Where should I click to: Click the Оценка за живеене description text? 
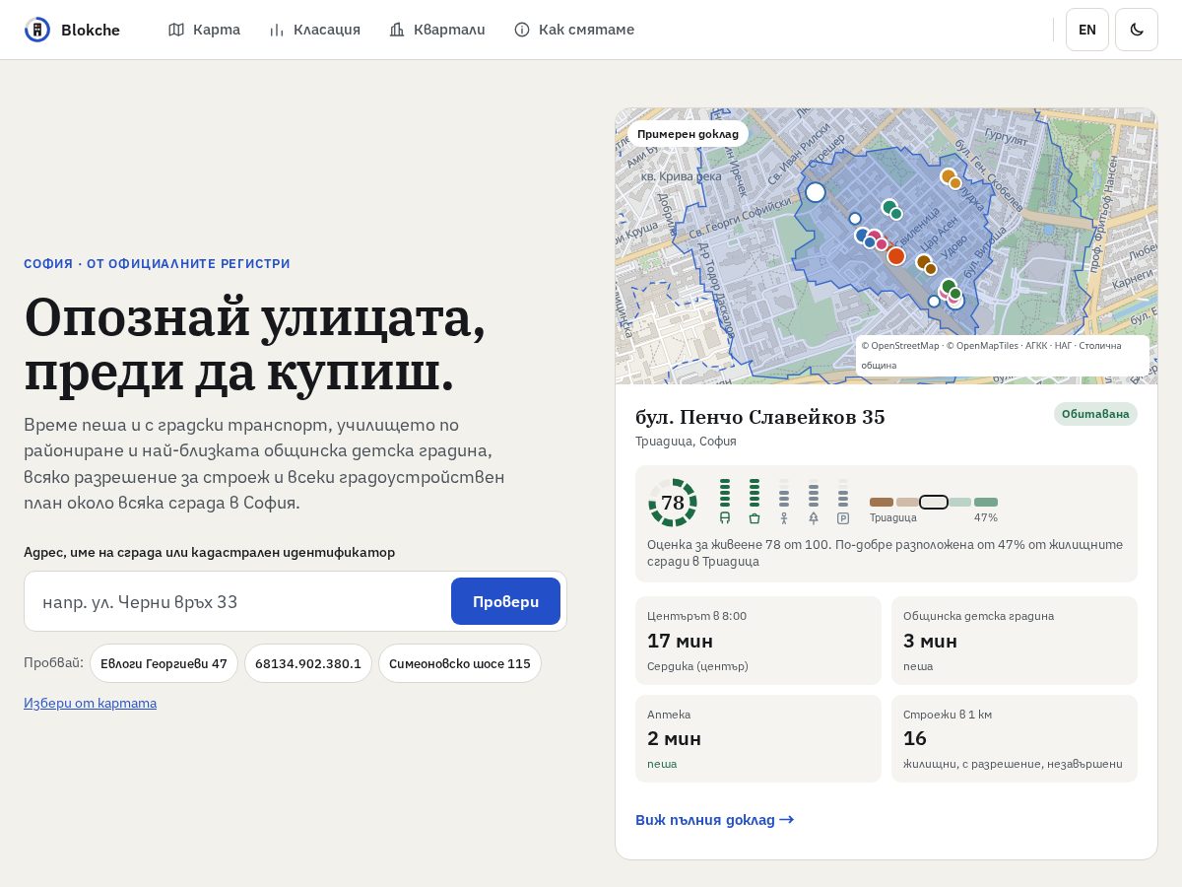coord(886,553)
